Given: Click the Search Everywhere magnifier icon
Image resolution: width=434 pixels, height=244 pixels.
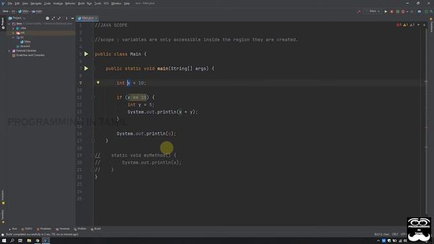Looking at the screenshot, I should pos(431,12).
